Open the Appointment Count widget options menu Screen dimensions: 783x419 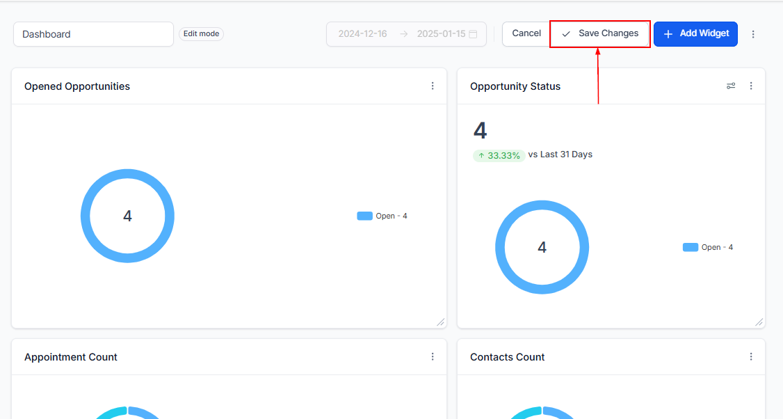(x=433, y=356)
